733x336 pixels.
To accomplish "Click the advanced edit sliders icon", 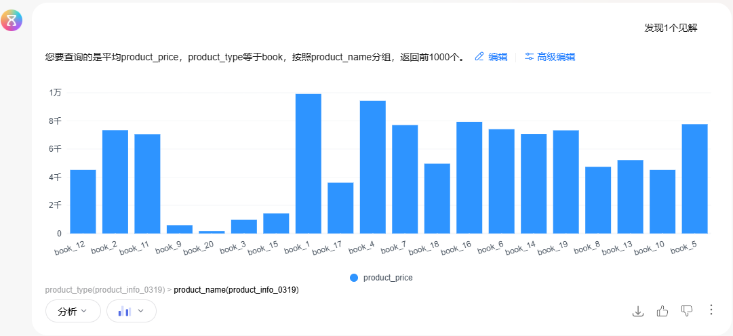I will click(x=529, y=56).
